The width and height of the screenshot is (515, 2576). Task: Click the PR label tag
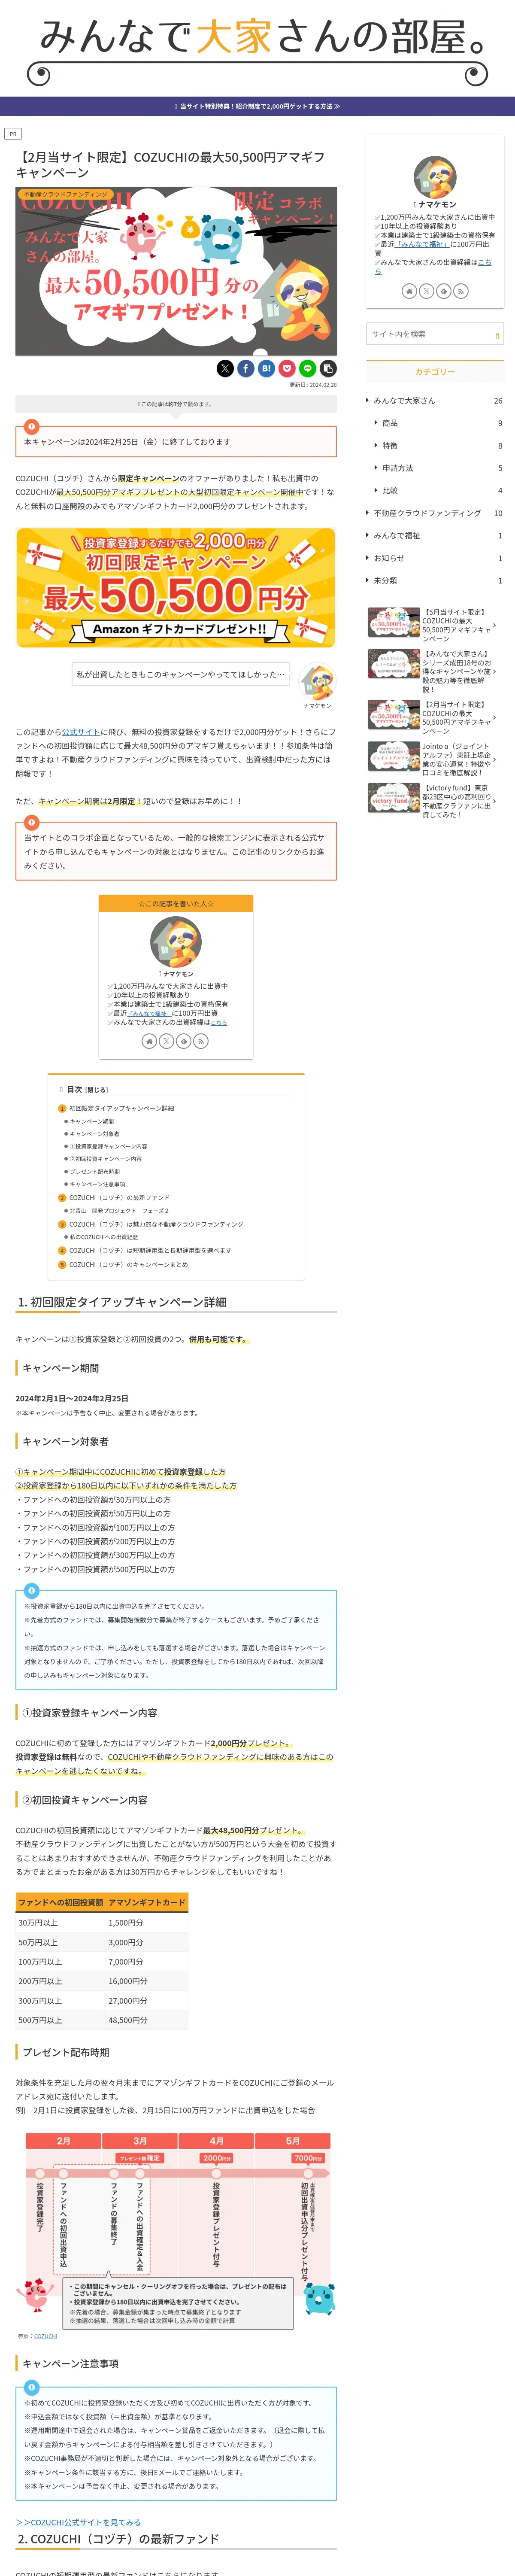(13, 133)
